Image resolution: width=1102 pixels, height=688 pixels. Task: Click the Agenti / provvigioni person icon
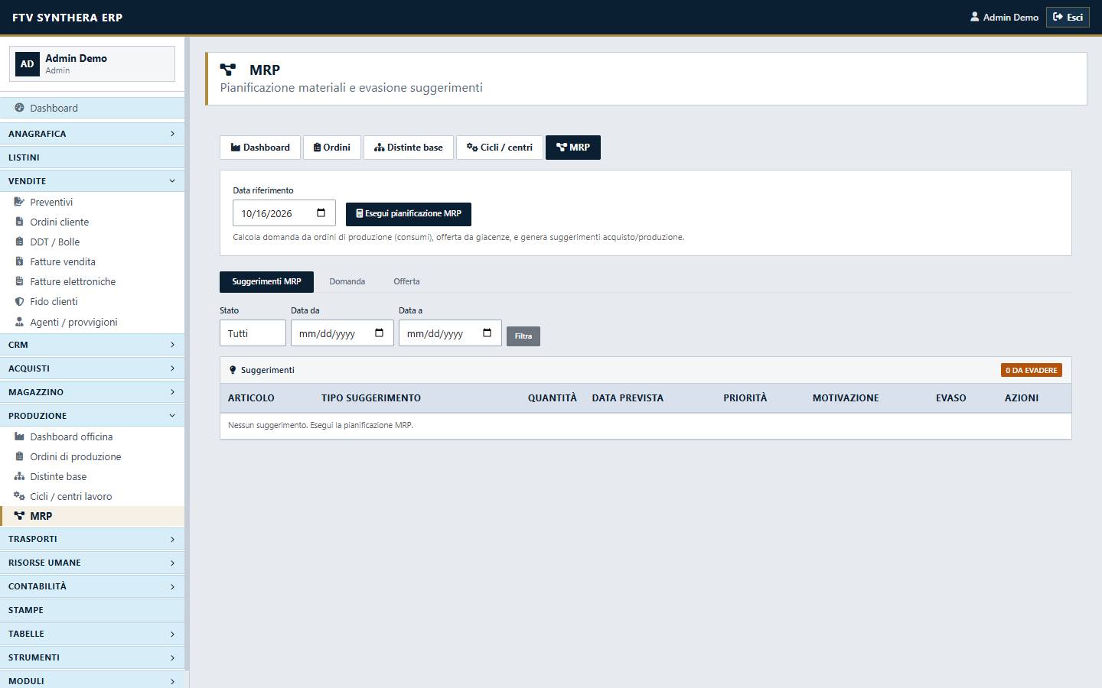point(19,322)
